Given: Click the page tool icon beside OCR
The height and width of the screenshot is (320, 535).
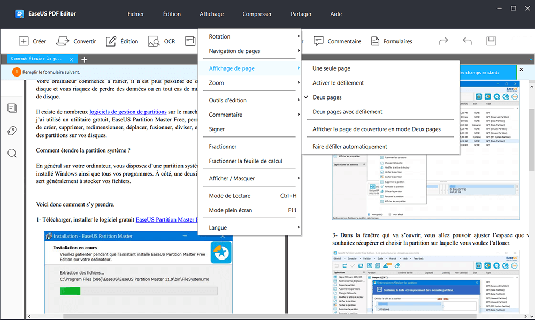Looking at the screenshot, I should tap(190, 41).
